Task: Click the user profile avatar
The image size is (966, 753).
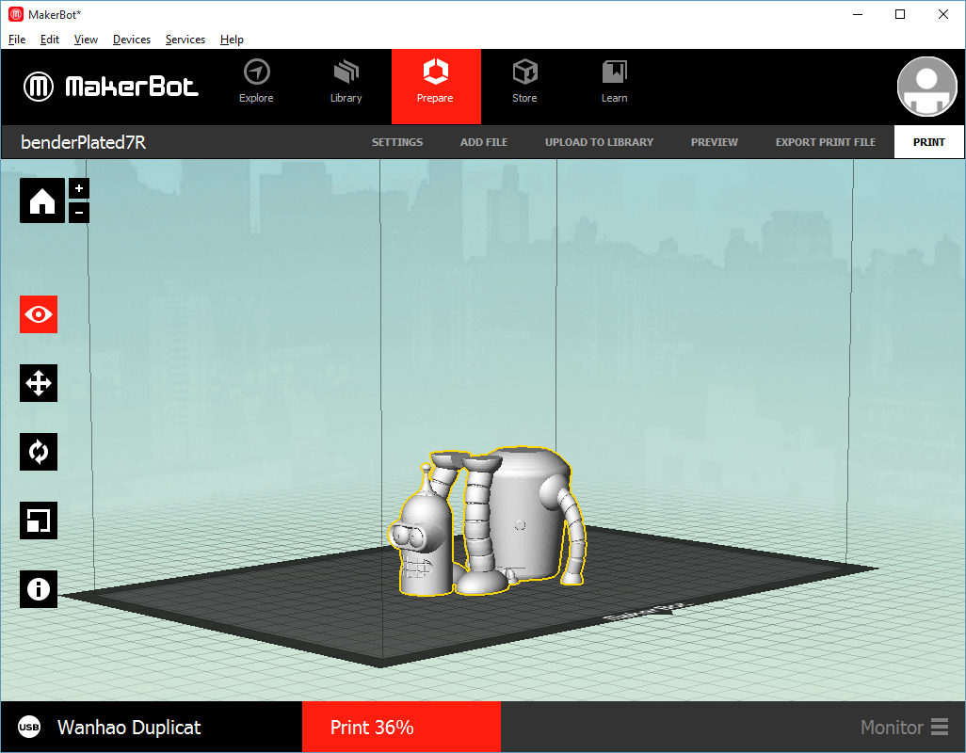Action: tap(926, 87)
